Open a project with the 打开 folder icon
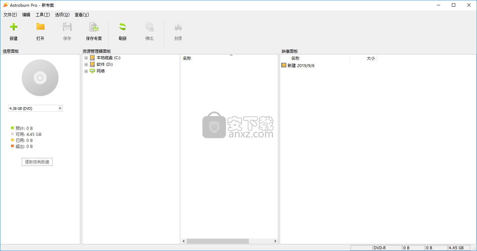Viewport: 477px width, 251px height. tap(40, 27)
